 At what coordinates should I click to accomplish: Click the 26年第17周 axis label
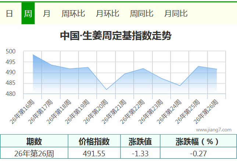click(40, 112)
